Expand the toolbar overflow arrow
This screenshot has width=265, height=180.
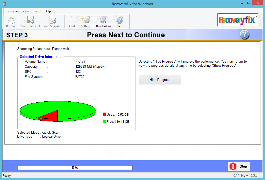128,27
